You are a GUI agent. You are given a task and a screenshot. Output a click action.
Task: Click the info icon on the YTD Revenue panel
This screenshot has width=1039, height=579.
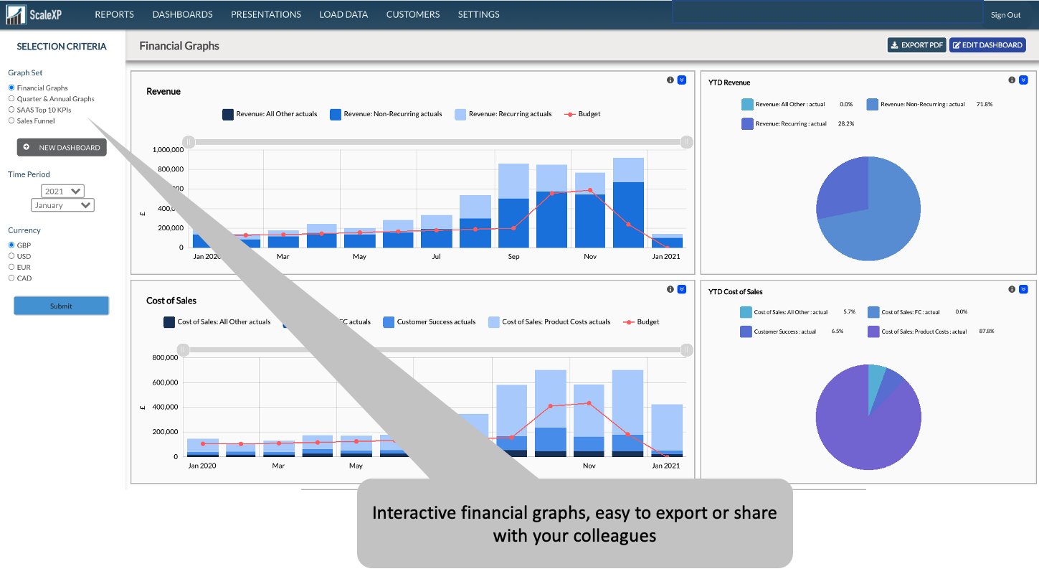pos(1013,80)
